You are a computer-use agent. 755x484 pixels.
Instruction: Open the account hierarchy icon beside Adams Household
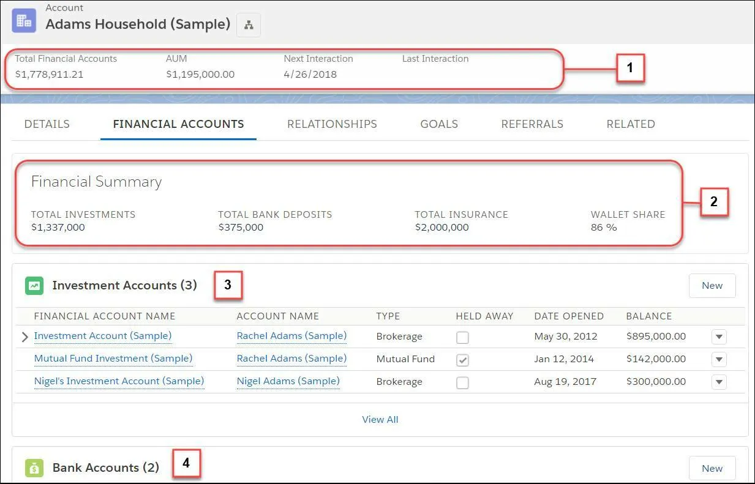click(x=248, y=24)
